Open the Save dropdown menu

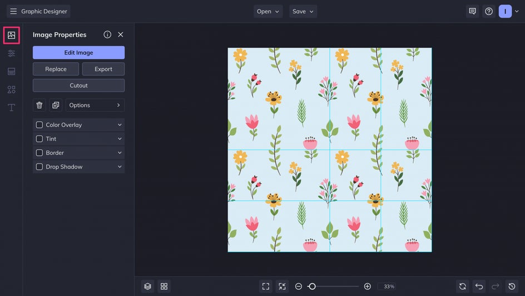tap(303, 11)
